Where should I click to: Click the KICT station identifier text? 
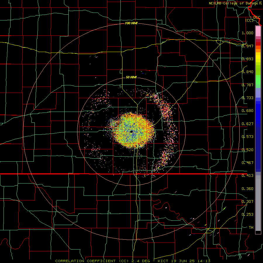click(x=163, y=261)
